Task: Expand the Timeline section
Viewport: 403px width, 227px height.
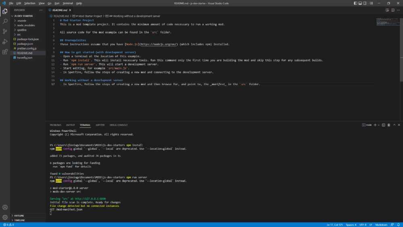Action: 28,220
